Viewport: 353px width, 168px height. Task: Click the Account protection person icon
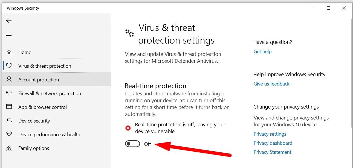tap(9, 79)
